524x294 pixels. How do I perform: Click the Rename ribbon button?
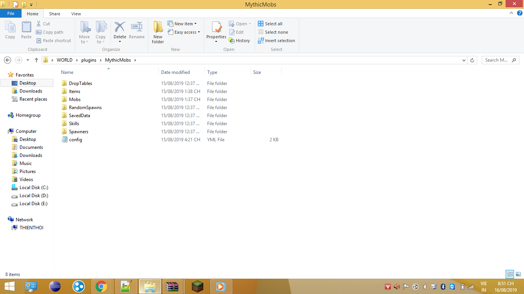[x=137, y=30]
